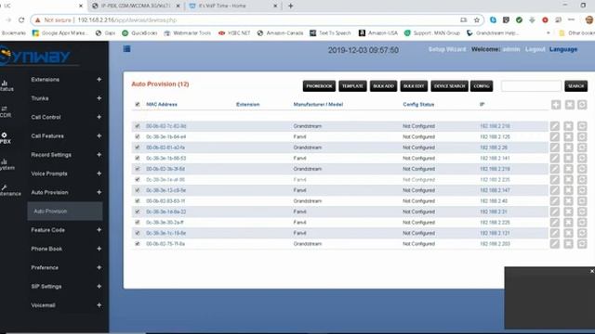Click the delete X icon in the table header row
This screenshot has width=595, height=334.
[x=569, y=105]
